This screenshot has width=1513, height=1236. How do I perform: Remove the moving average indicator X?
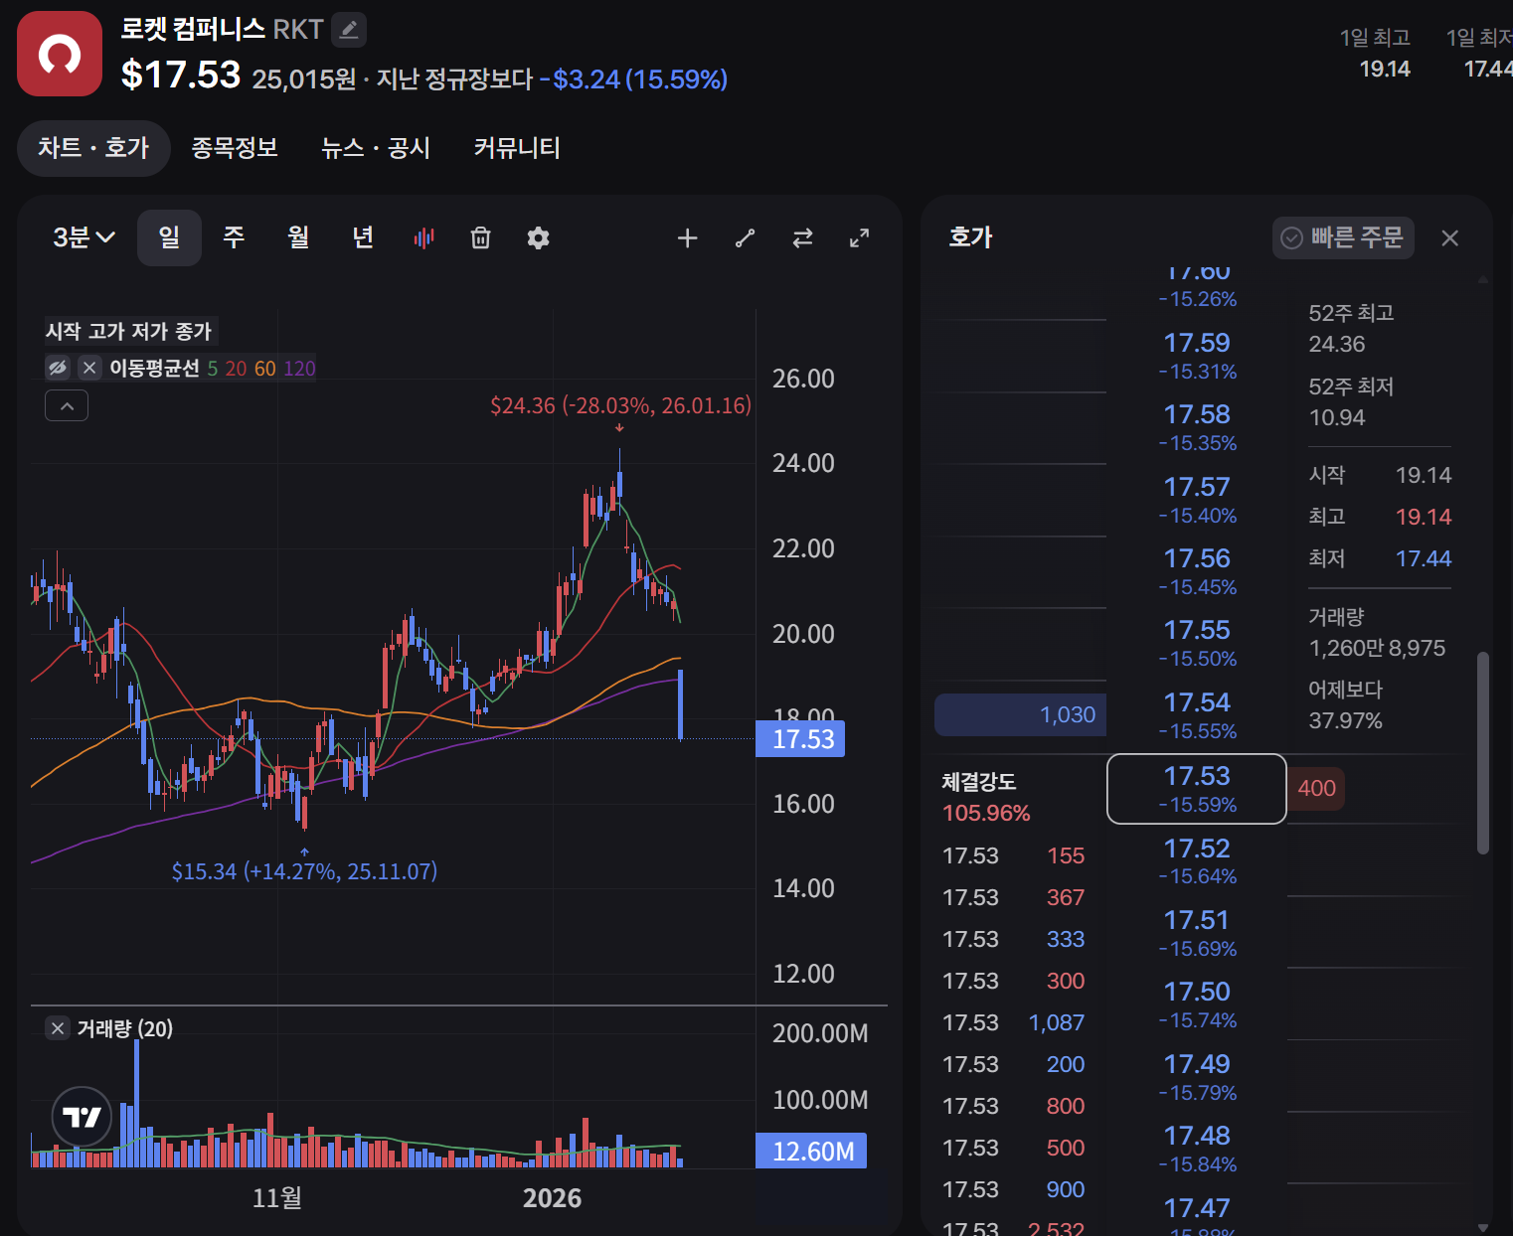[89, 368]
